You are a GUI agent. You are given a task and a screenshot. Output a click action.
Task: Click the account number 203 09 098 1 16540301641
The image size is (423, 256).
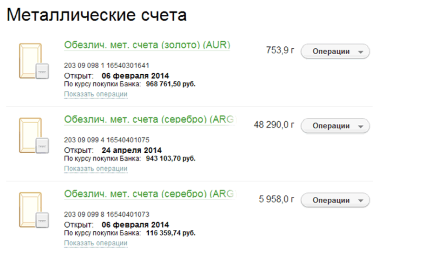[106, 65]
